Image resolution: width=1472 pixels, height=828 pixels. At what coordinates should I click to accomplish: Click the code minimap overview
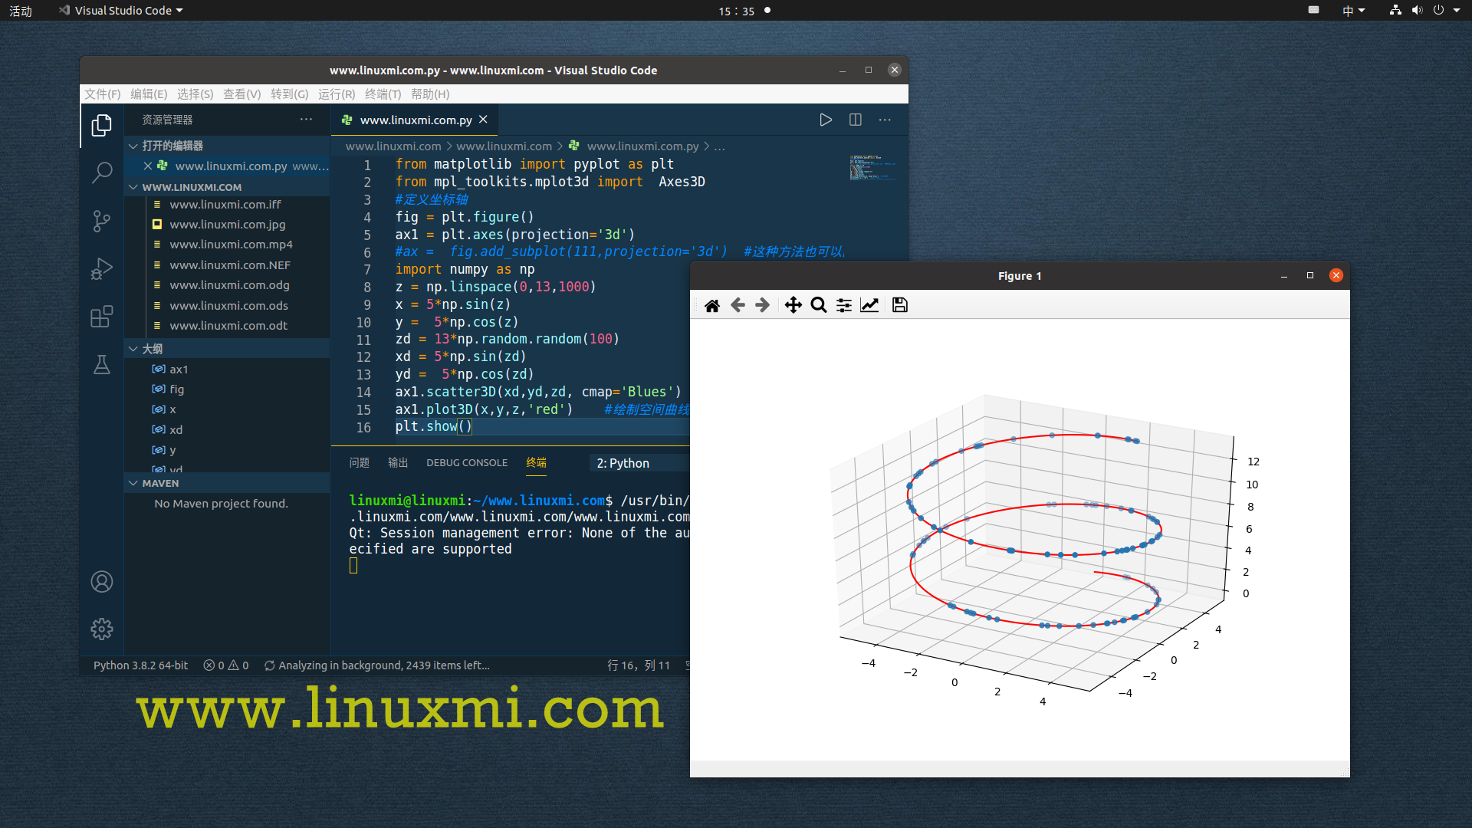(872, 167)
